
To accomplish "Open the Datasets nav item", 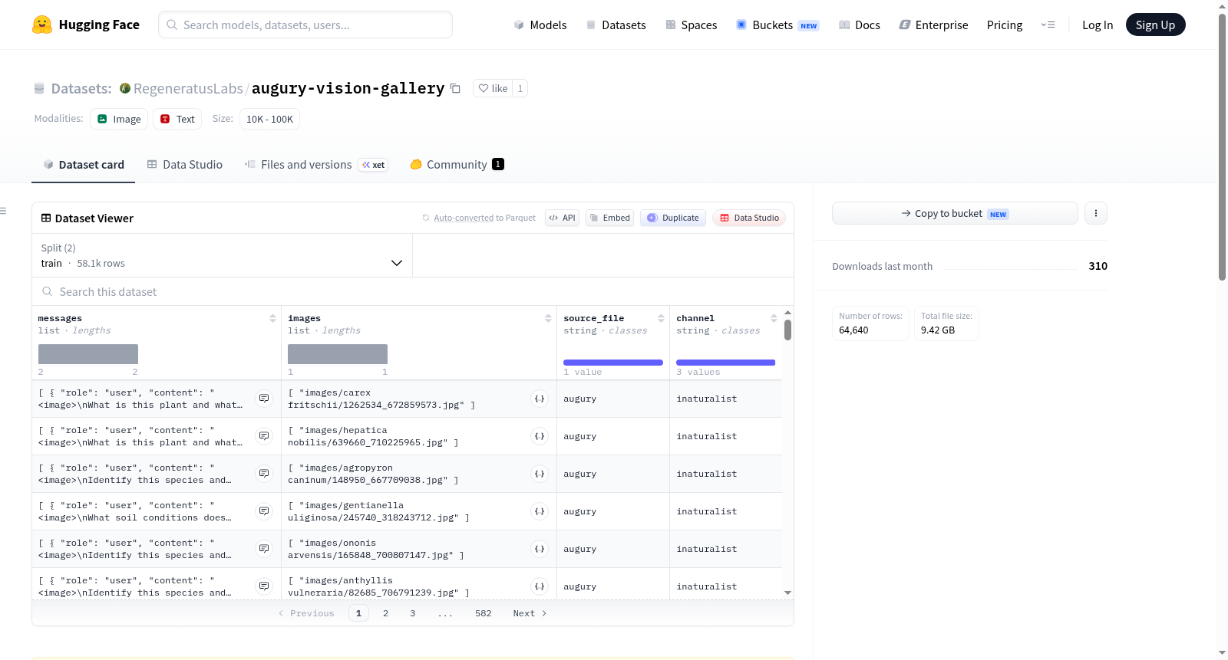I will [x=616, y=25].
